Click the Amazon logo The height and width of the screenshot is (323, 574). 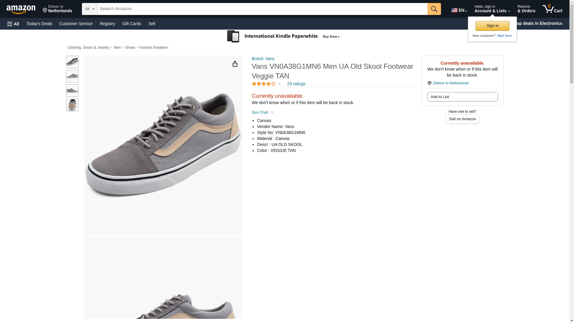(21, 9)
